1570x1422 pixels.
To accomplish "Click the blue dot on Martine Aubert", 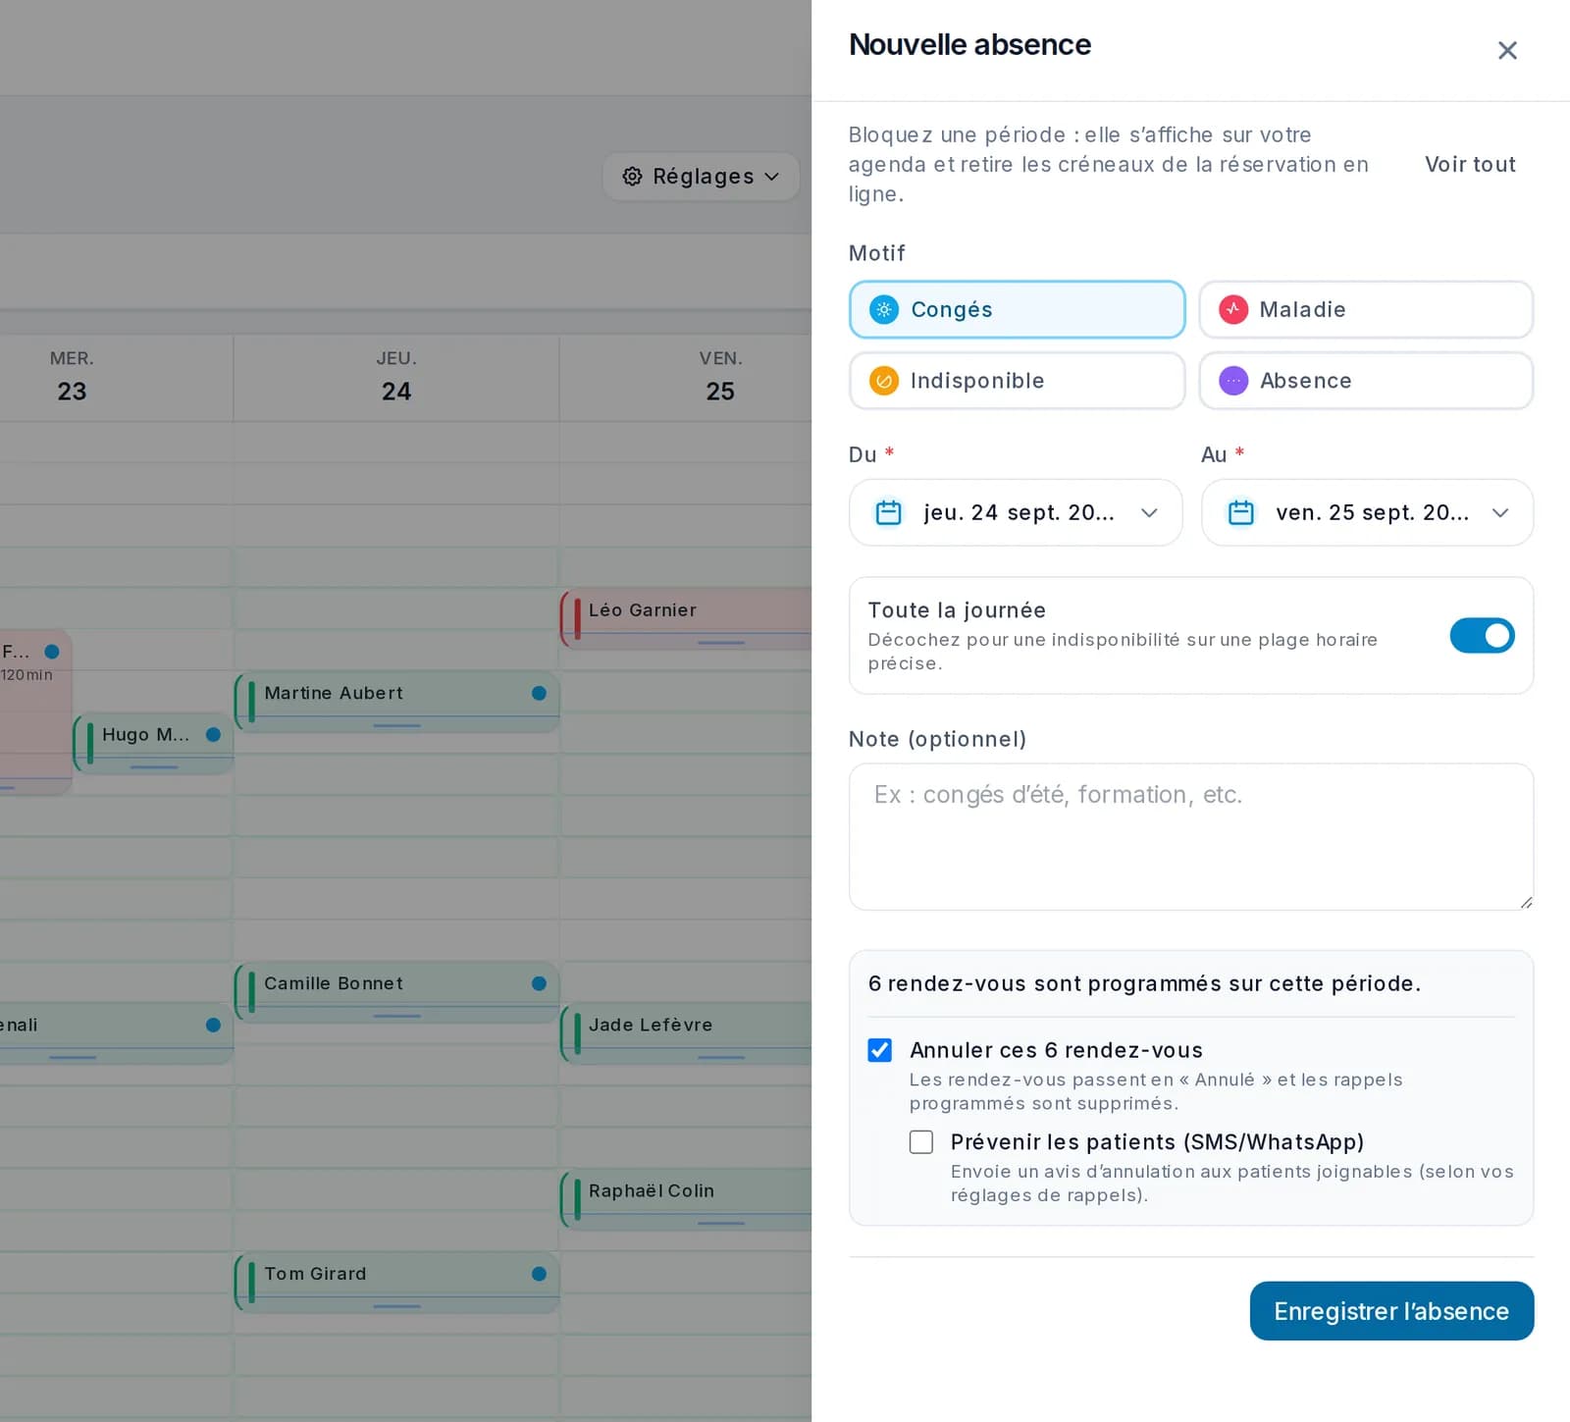I will (x=539, y=693).
